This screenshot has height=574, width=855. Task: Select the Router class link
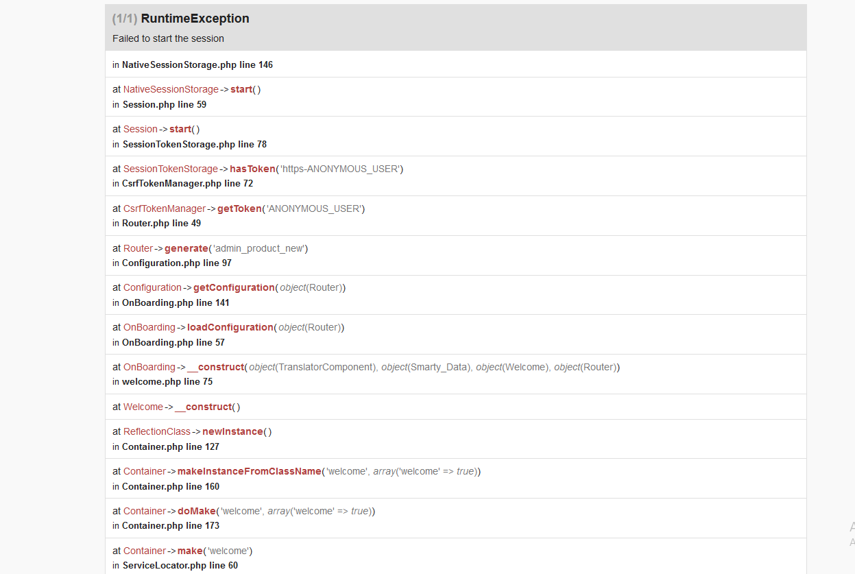(x=138, y=248)
